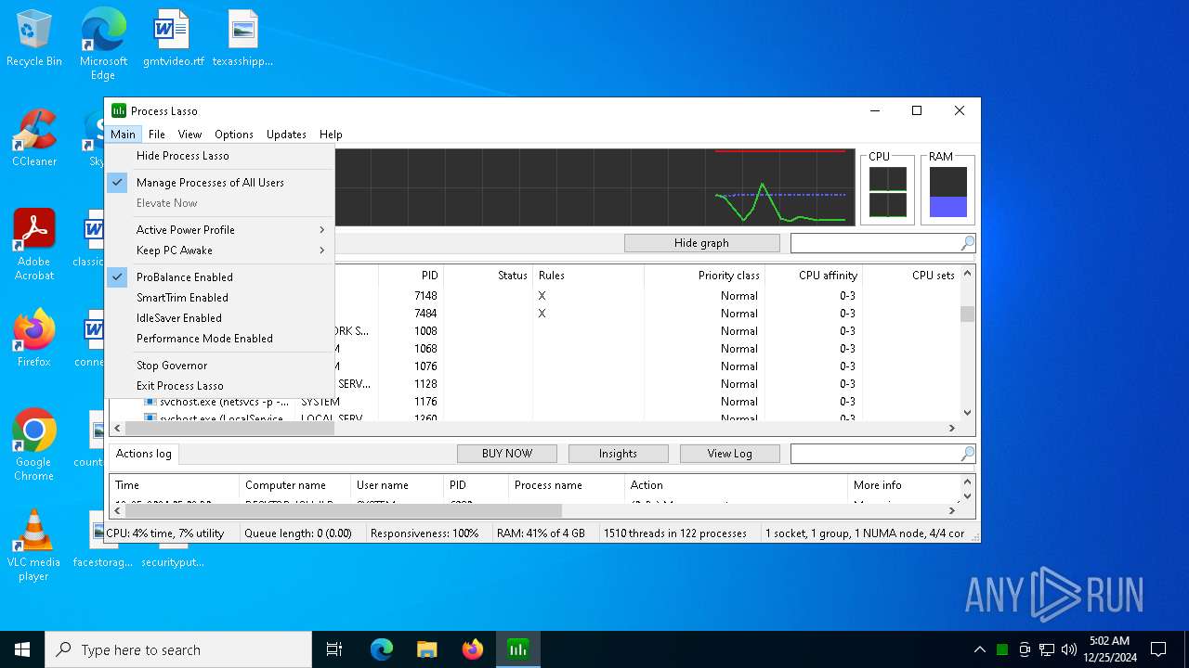Image resolution: width=1189 pixels, height=668 pixels.
Task: Toggle Performance Mode Enabled option
Action: tap(219, 339)
